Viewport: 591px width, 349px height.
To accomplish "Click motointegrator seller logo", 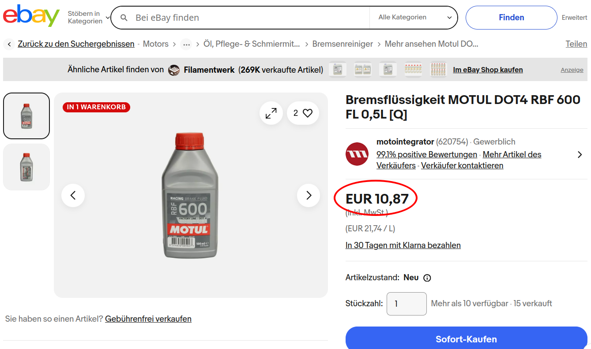I will [357, 154].
